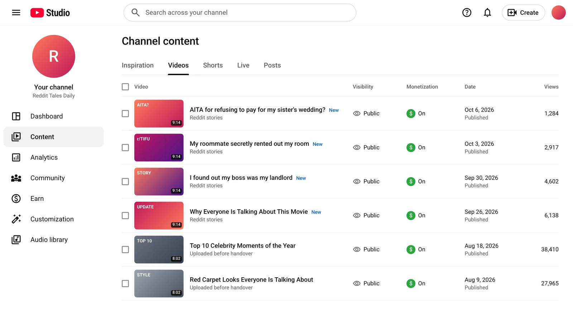
Task: Click the Earn dollar icon
Action: coord(16,199)
